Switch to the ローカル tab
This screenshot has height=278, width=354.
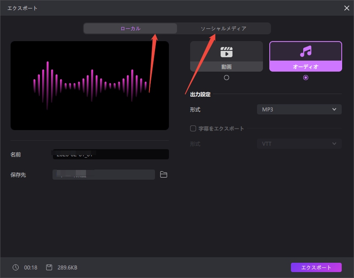(130, 28)
